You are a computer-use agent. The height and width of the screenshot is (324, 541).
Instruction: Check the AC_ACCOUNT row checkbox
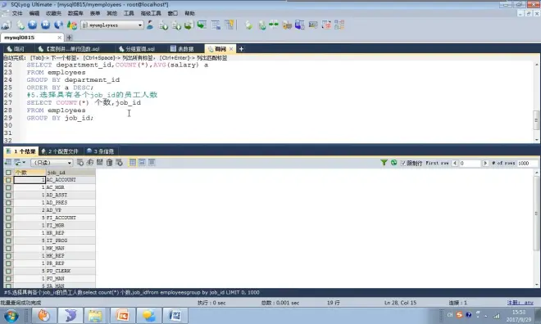point(8,180)
